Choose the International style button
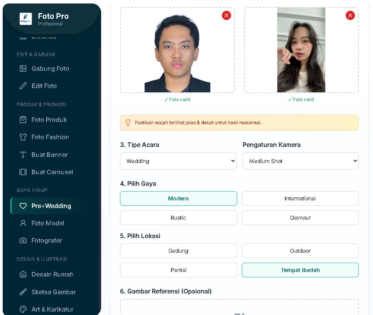373x315 pixels. 300,198
